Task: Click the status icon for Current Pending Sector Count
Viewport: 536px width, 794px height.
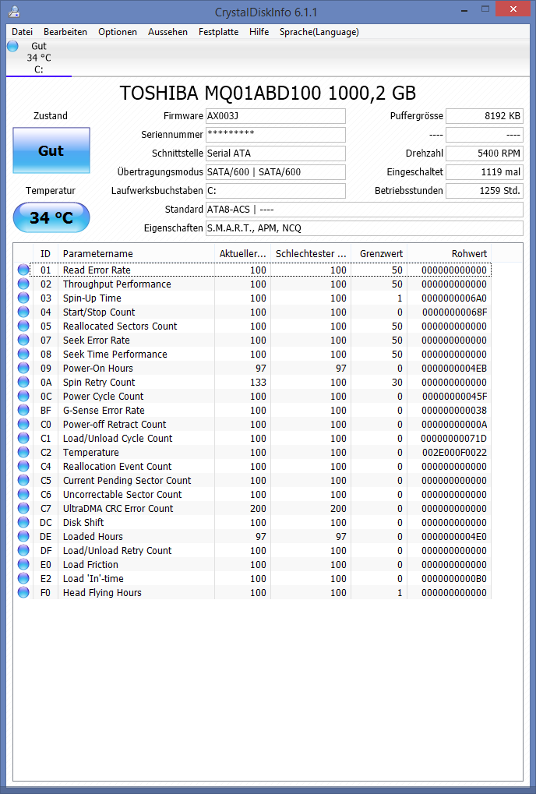Action: pos(23,480)
